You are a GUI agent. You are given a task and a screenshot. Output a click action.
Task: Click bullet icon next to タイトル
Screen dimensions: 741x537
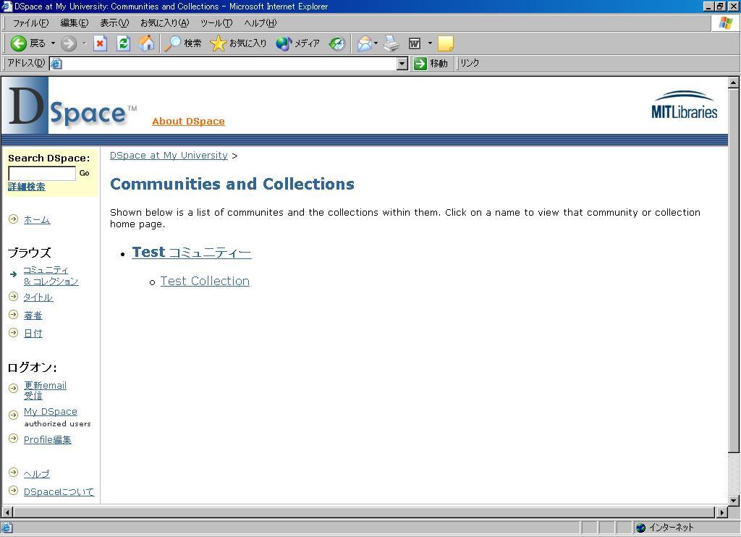13,297
